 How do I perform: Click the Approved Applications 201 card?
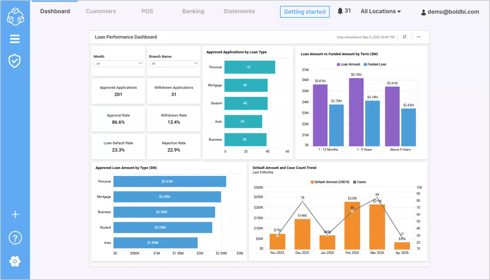click(118, 91)
